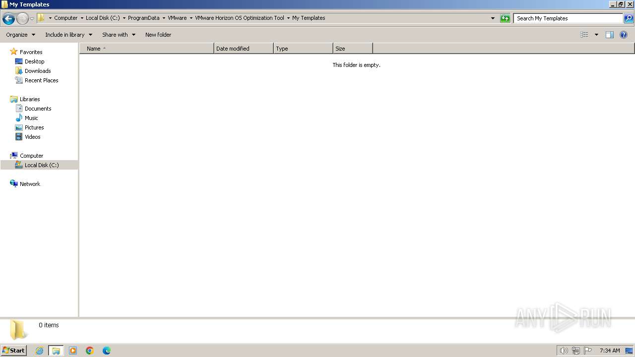The height and width of the screenshot is (357, 635).
Task: Change your view using the view icon
Action: pos(584,35)
